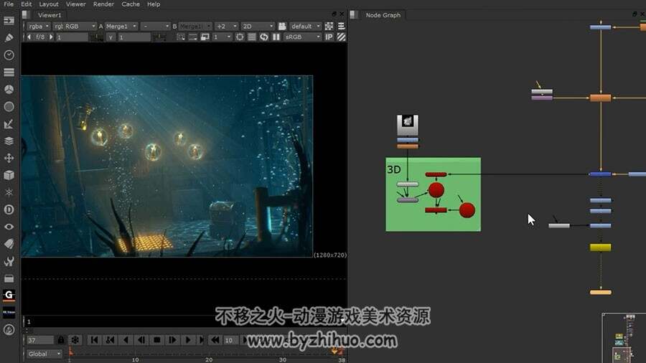Open the 2D view mode dropdown
The height and width of the screenshot is (363, 646).
click(x=258, y=26)
